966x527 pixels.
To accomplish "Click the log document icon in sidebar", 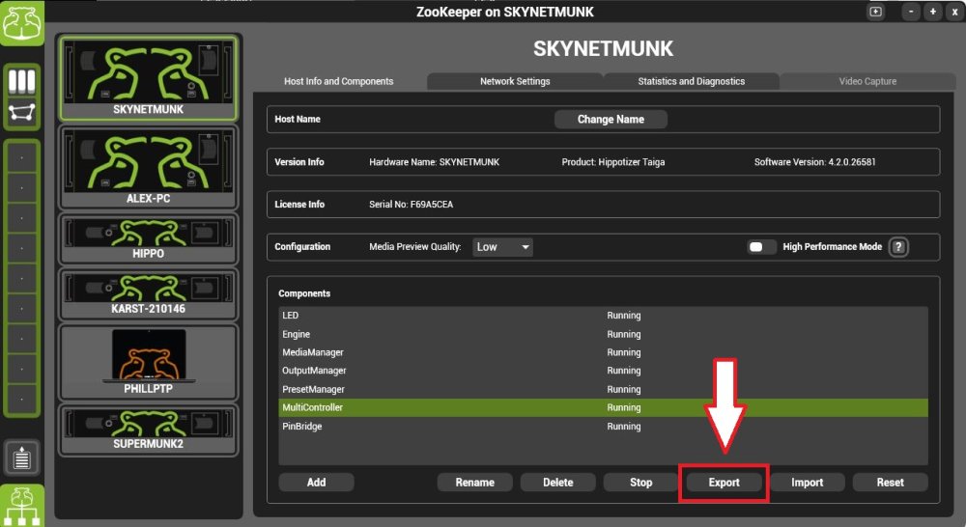I will pyautogui.click(x=22, y=458).
